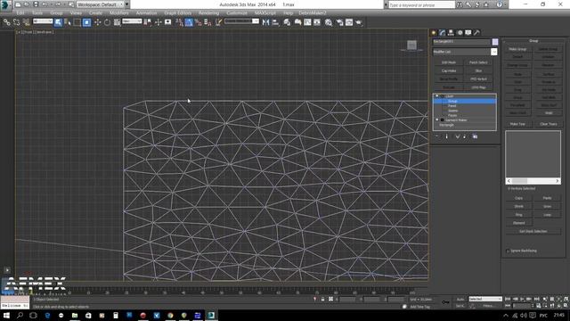Screen dimensions: 570x321
Task: Open the Modifiers menu
Action: (118, 12)
